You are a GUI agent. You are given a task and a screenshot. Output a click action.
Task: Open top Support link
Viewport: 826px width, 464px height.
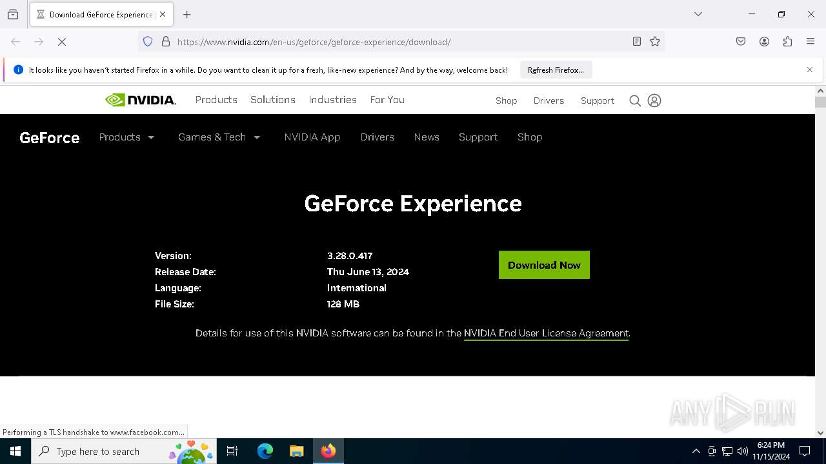pos(598,101)
